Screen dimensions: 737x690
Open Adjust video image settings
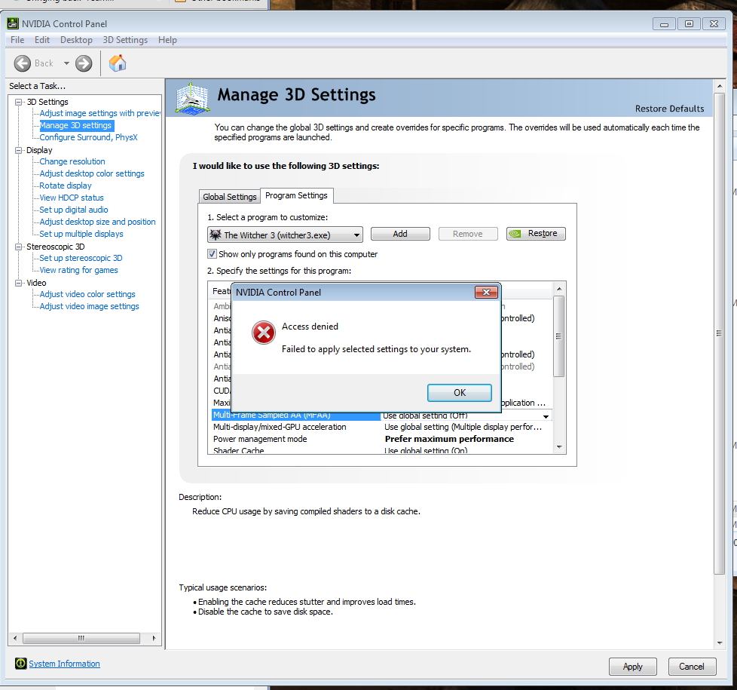pos(89,306)
